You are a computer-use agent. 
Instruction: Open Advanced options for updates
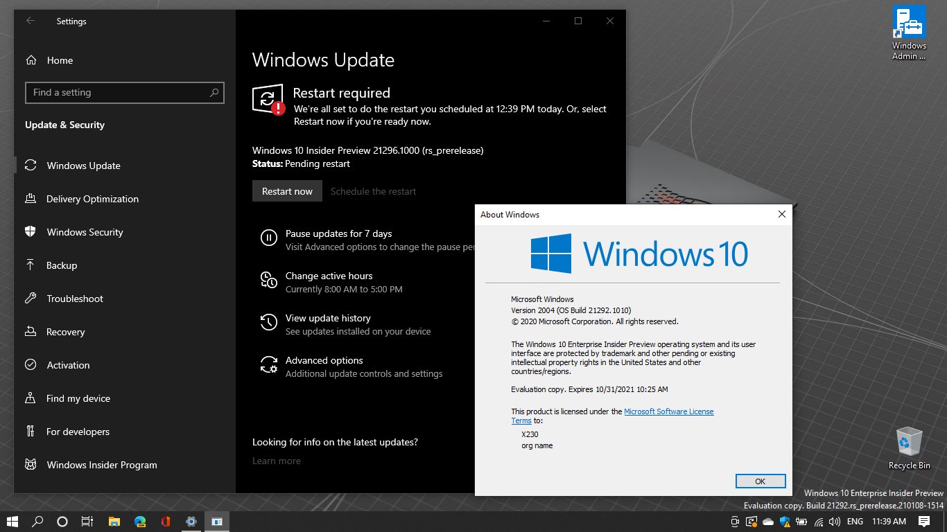click(324, 360)
